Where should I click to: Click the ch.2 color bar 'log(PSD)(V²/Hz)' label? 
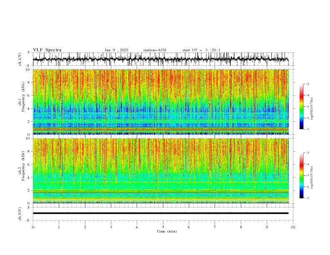click(x=312, y=177)
